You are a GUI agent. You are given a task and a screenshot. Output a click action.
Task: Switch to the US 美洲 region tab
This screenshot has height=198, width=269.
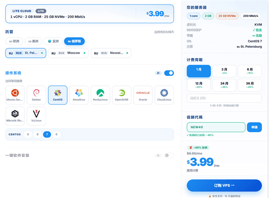pyautogui.click(x=33, y=41)
